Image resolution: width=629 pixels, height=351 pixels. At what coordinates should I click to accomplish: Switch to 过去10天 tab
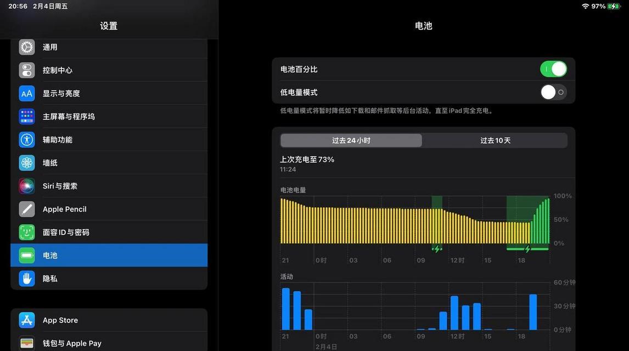495,140
